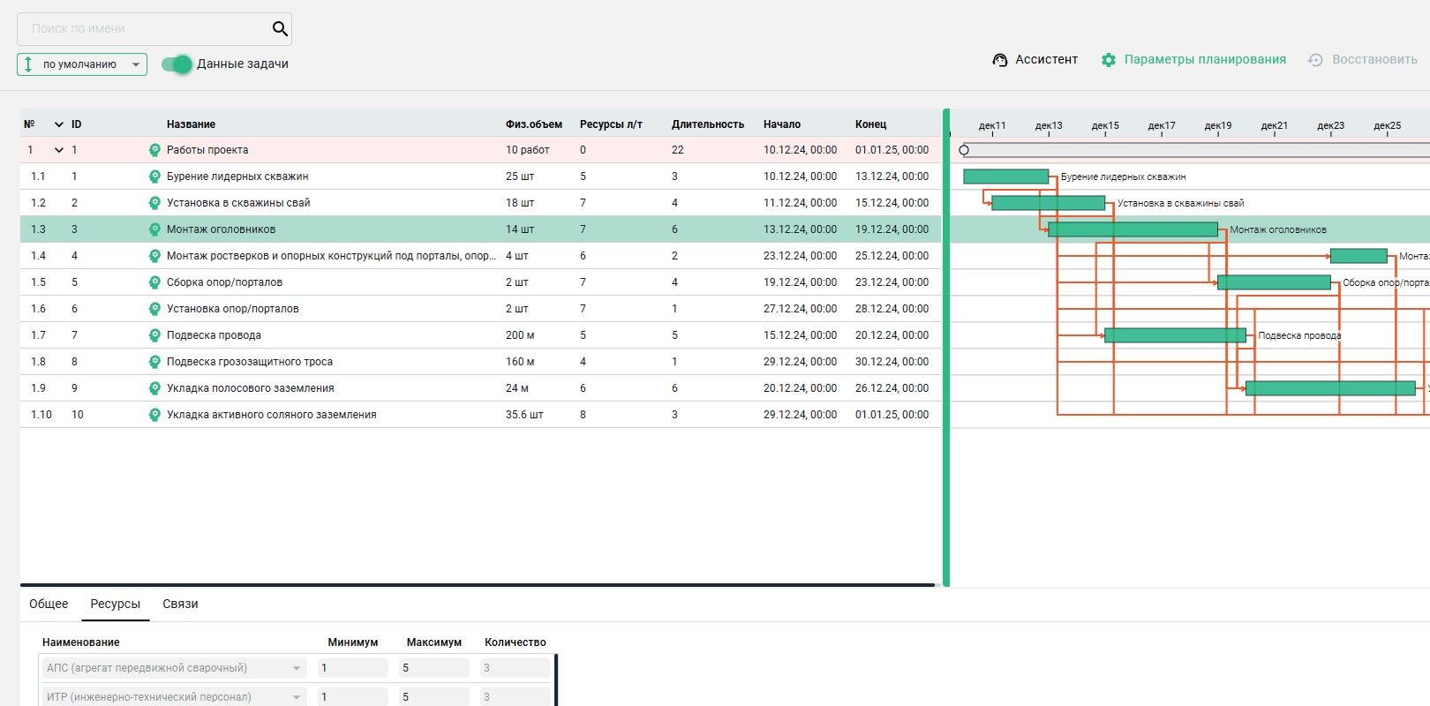1430x706 pixels.
Task: Click the Параметры планирования gear icon
Action: [x=1109, y=60]
